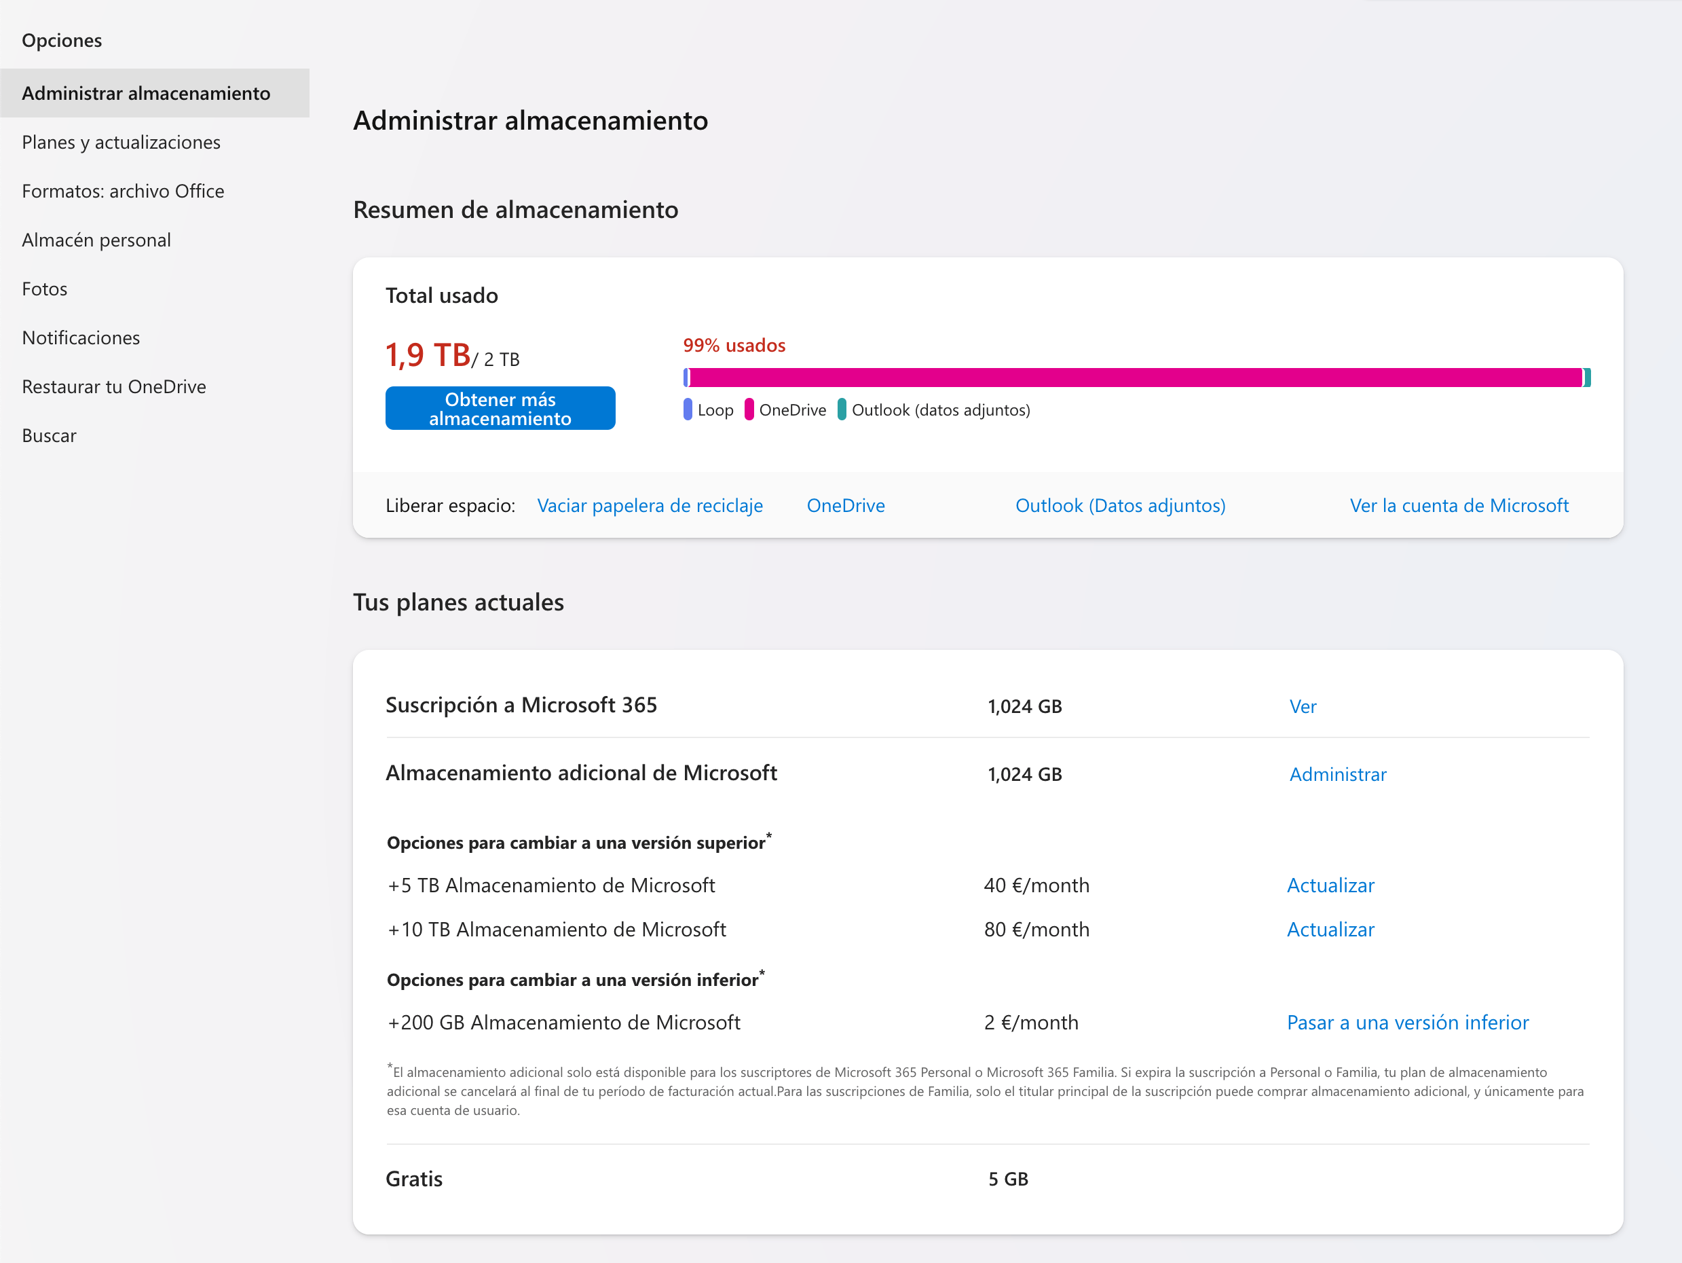Click Ver for Suscripción a Microsoft 365
The height and width of the screenshot is (1263, 1682).
click(1303, 706)
